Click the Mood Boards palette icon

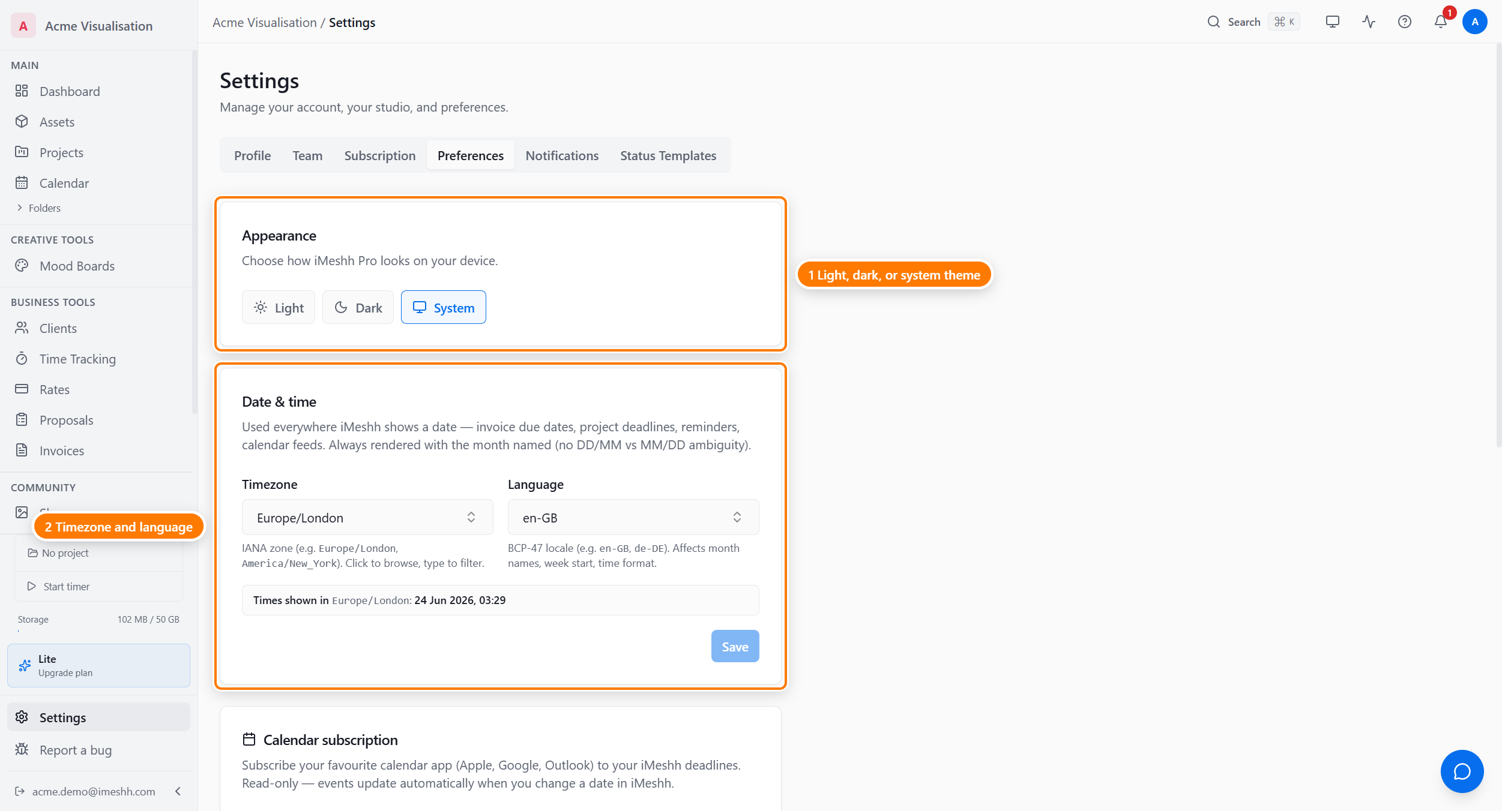pyautogui.click(x=22, y=265)
